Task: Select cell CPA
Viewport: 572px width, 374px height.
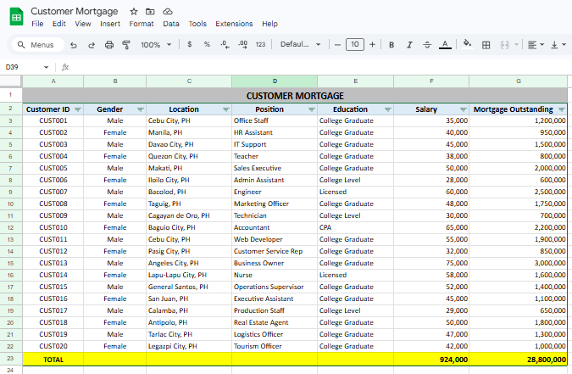Action: click(x=356, y=227)
